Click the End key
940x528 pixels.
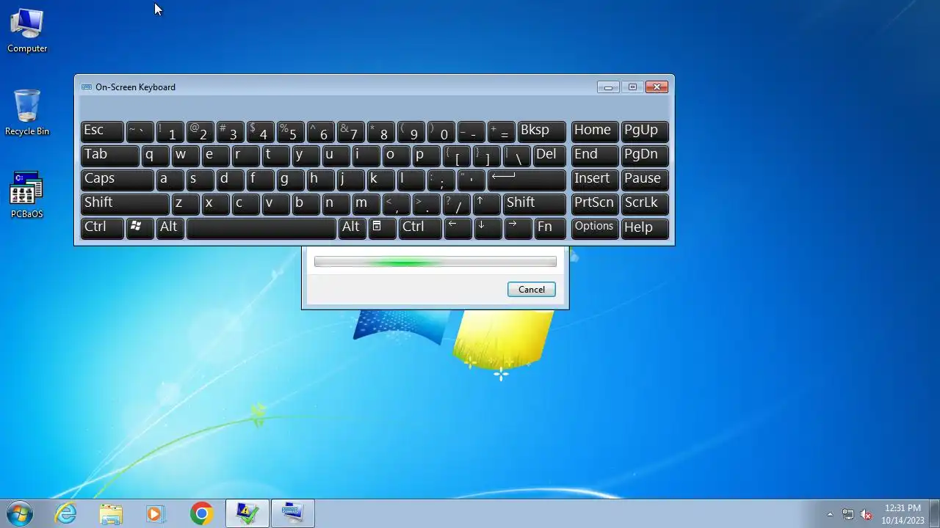[594, 155]
